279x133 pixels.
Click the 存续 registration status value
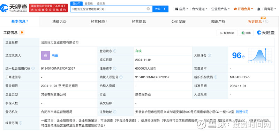(138, 51)
